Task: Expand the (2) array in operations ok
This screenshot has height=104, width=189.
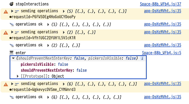Action: pos(48,46)
